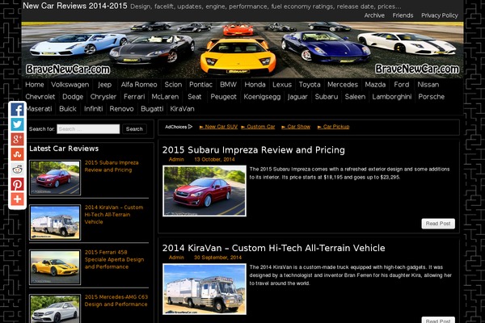Open the Porsche category
This screenshot has width=485, height=323.
click(x=431, y=97)
